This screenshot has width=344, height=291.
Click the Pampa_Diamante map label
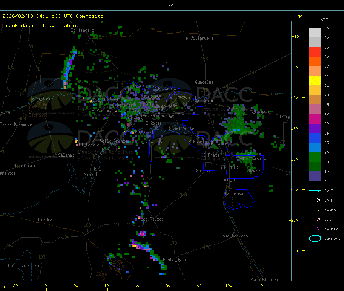pyautogui.click(x=16, y=124)
